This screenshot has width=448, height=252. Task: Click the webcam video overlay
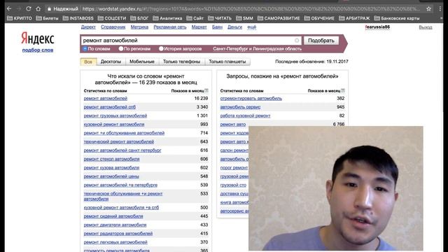(x=336, y=188)
